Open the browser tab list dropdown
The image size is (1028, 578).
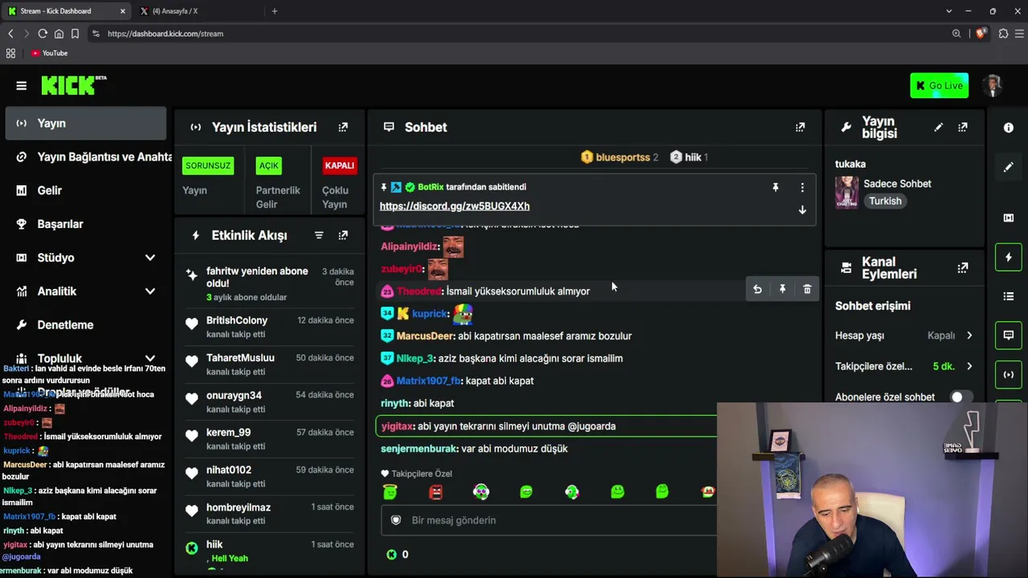tap(948, 11)
